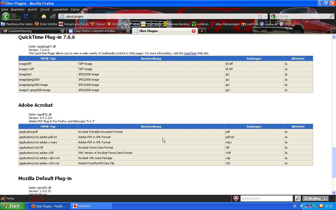Click the McAfee shield icon in status bar

[x=236, y=198]
